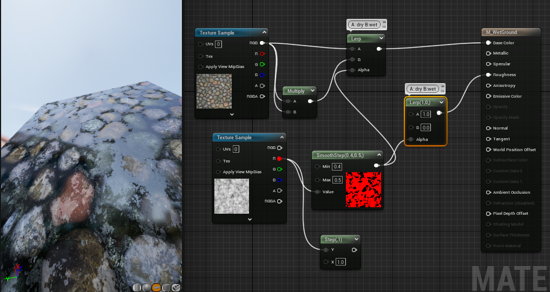Screen dimensions: 550x292
Task: Edit UVs value on noise Texture Sample
Action: pos(235,149)
